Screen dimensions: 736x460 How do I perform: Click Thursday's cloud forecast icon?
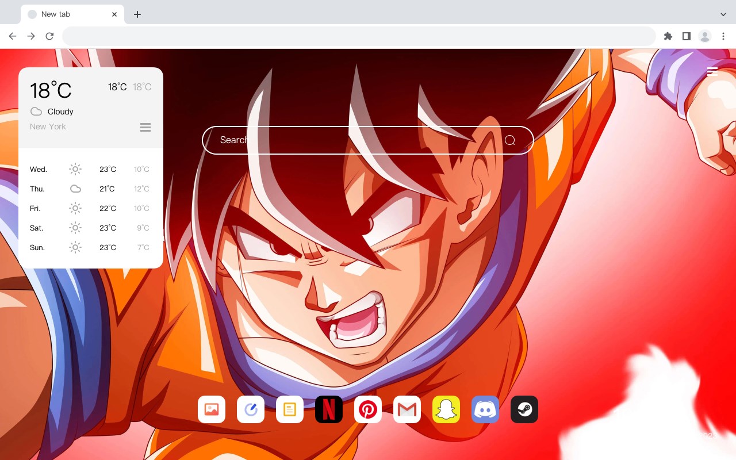point(75,189)
